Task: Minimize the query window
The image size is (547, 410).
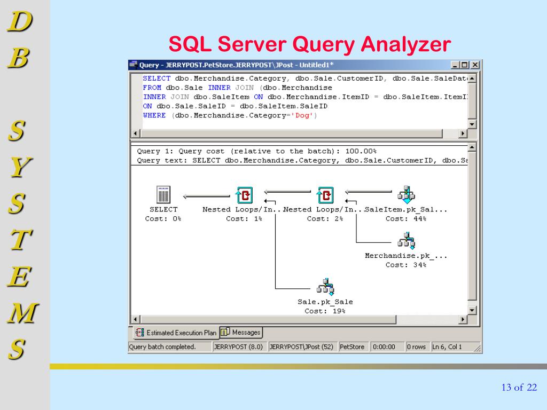Action: 455,65
